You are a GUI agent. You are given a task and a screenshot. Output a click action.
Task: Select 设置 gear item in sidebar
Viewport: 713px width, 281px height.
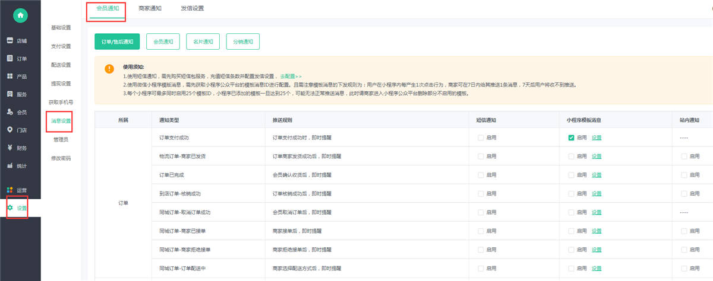(17, 208)
